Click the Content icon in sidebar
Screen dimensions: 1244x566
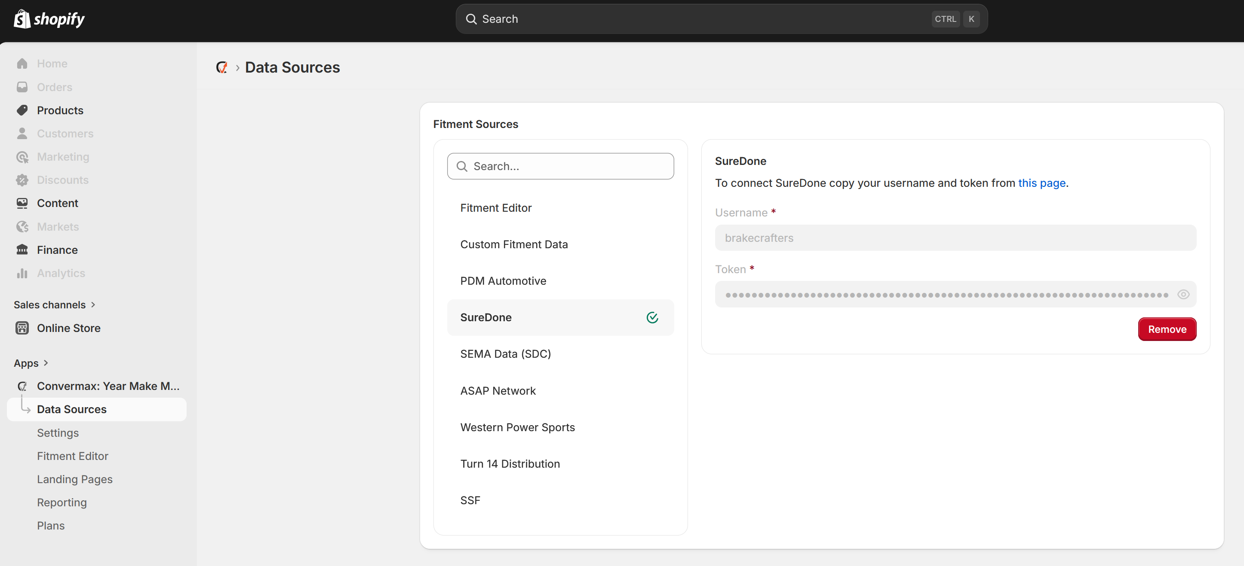coord(22,203)
